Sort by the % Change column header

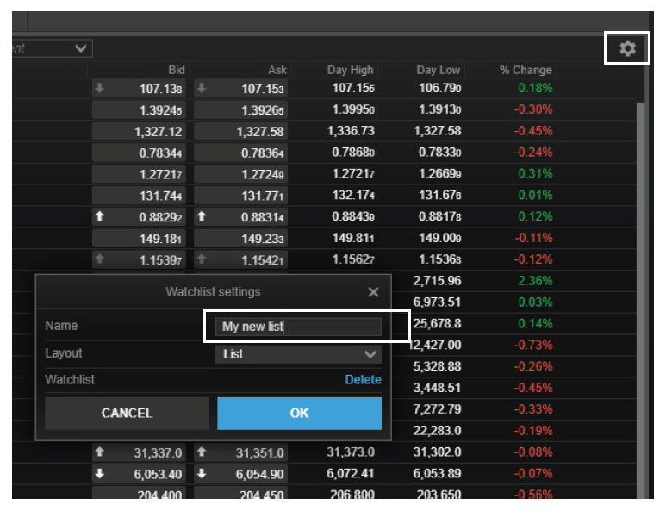[526, 70]
